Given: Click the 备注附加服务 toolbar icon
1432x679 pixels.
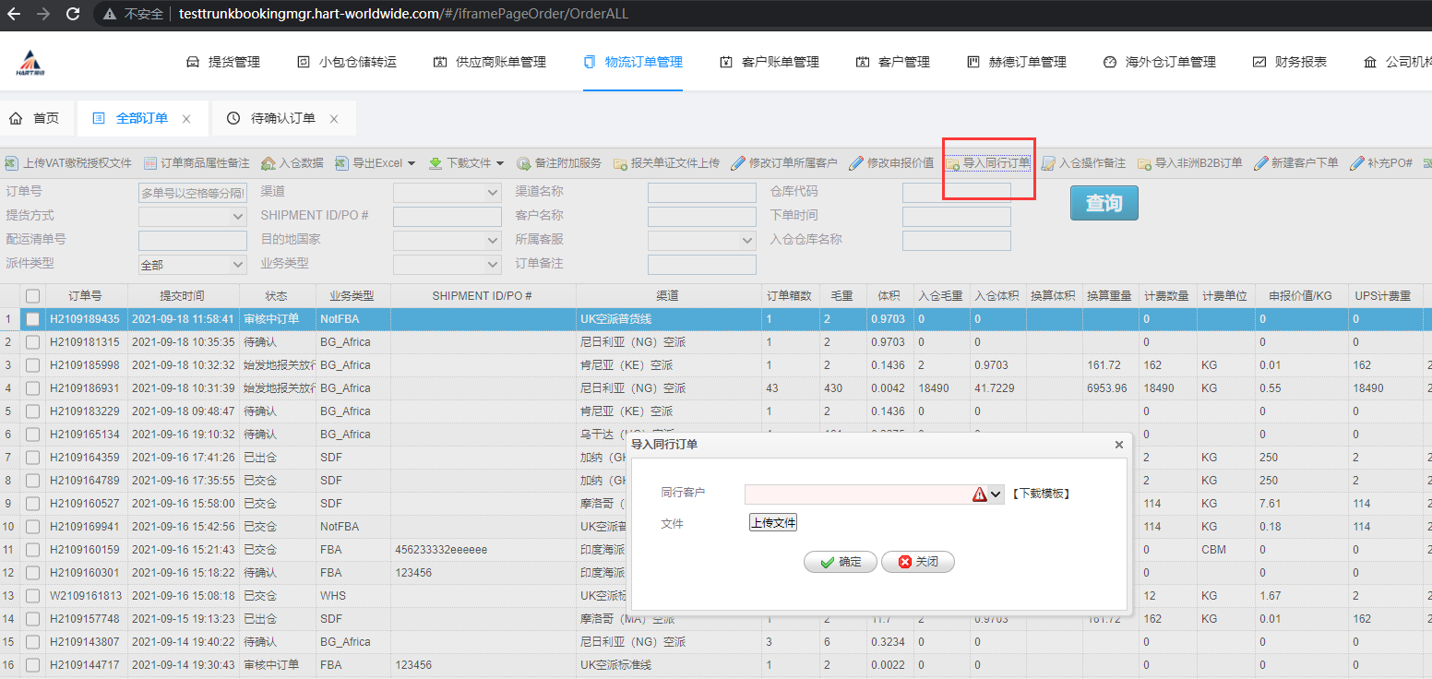Looking at the screenshot, I should click(x=523, y=163).
